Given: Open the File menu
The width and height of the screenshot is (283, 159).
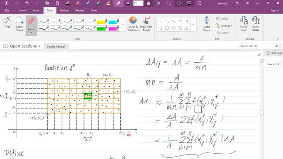Looking at the screenshot, I should (x=7, y=11).
